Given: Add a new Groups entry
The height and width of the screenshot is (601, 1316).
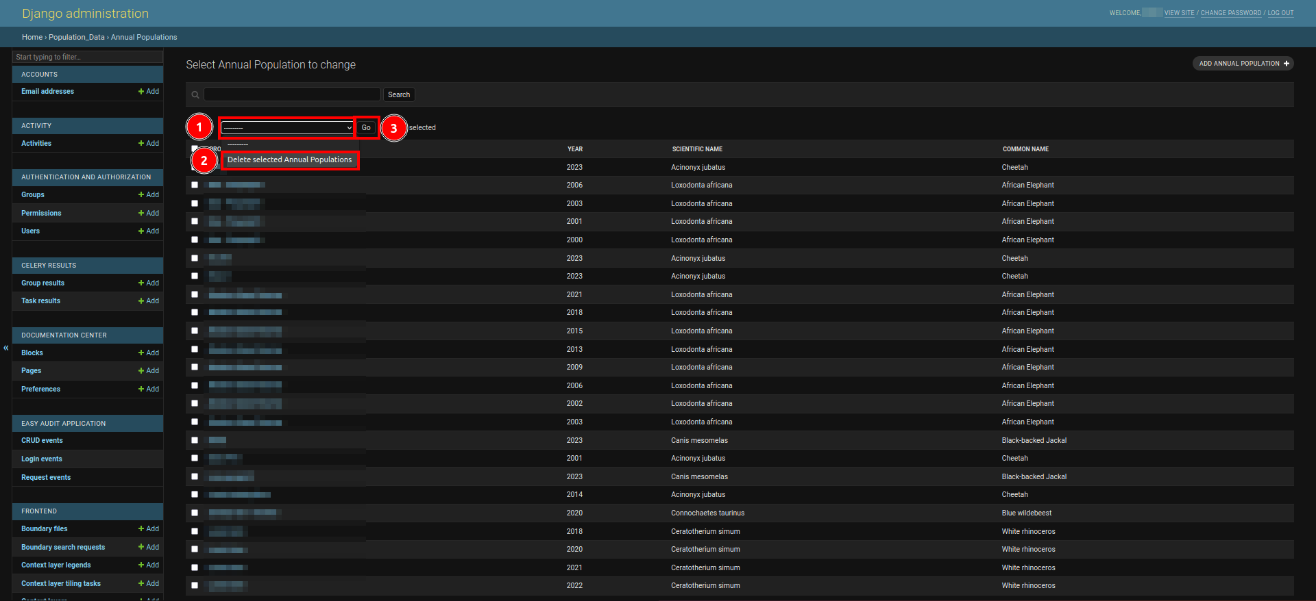Looking at the screenshot, I should 149,194.
